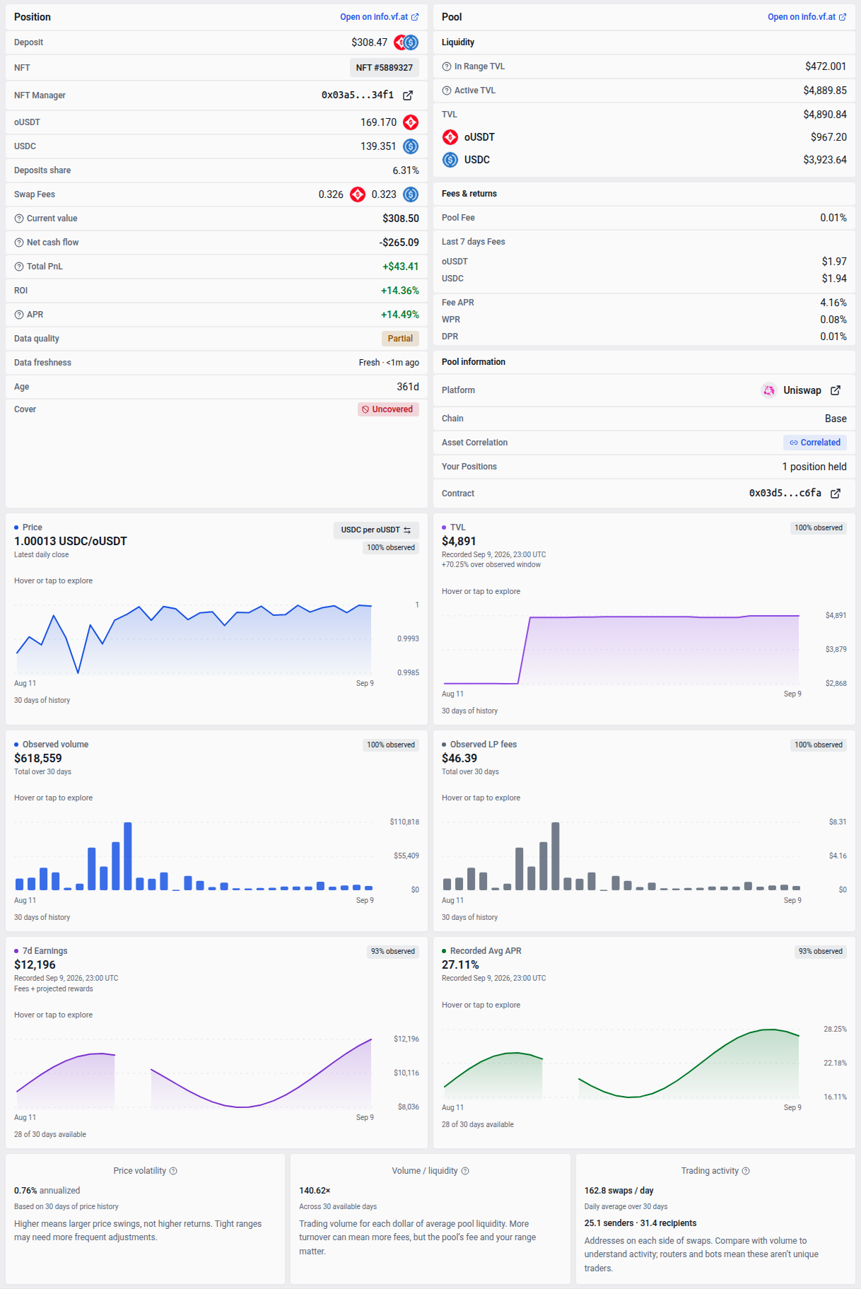
Task: Click the '1 position held' text
Action: (x=814, y=467)
